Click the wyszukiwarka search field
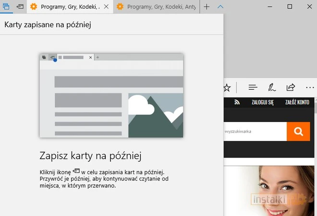The image size is (317, 216). tap(255, 132)
